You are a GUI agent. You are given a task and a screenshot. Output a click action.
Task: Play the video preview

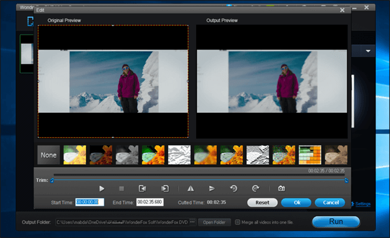coord(102,189)
